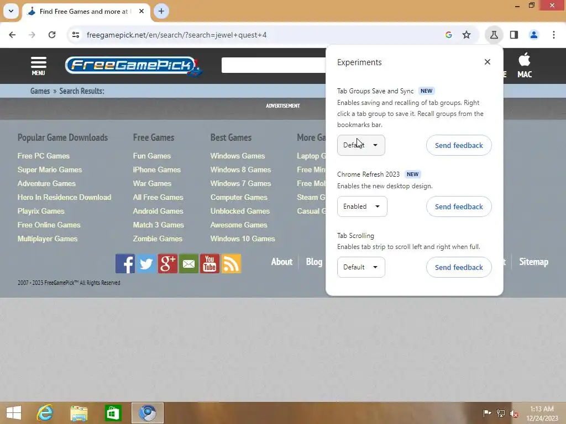This screenshot has height=424, width=566.
Task: Open the About footer link
Action: click(282, 262)
